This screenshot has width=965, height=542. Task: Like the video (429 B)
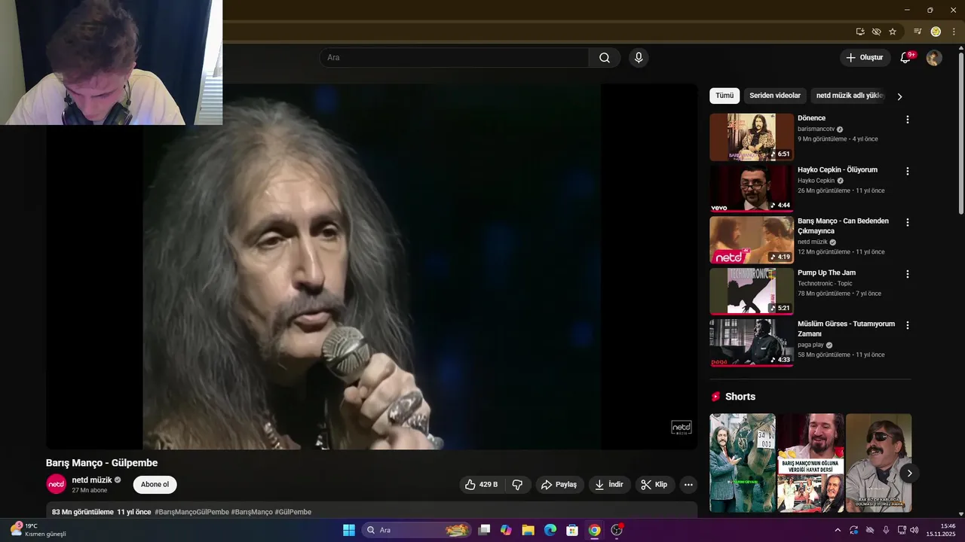click(x=482, y=485)
